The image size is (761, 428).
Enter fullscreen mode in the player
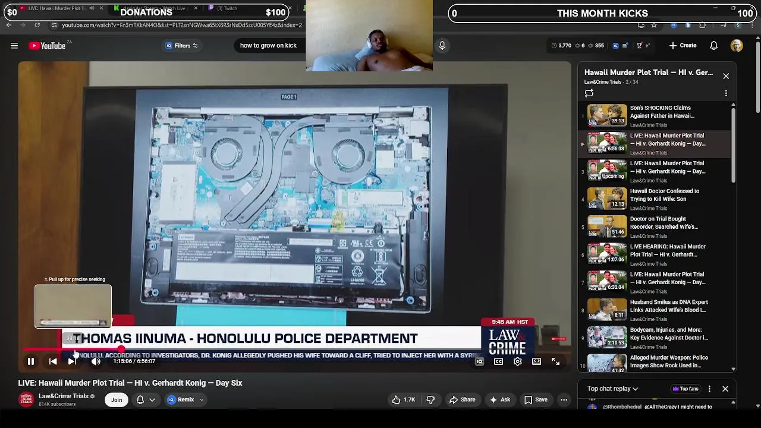pyautogui.click(x=555, y=361)
